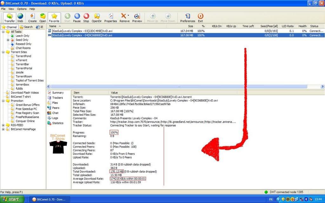
Task: Click the Bluetooth tray icon
Action: pos(306,199)
